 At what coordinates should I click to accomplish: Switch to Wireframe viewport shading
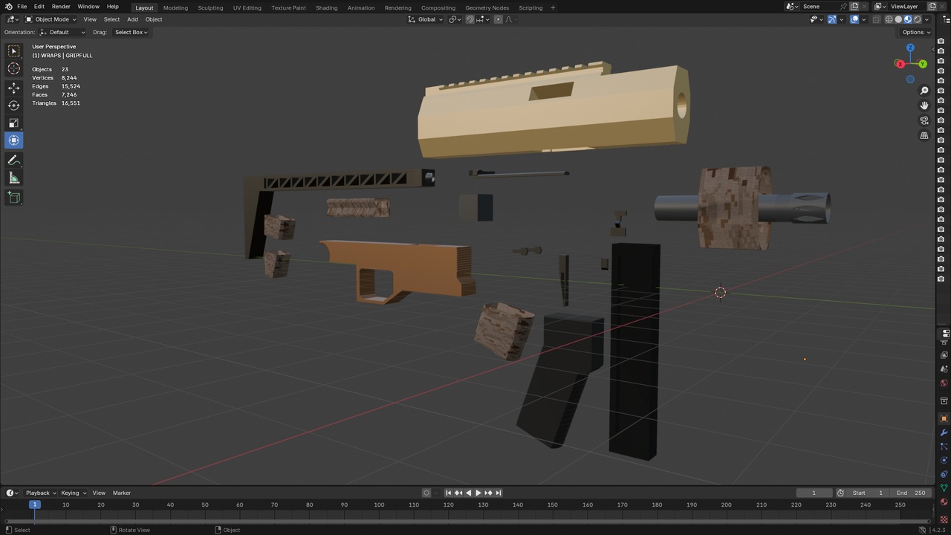pyautogui.click(x=889, y=19)
